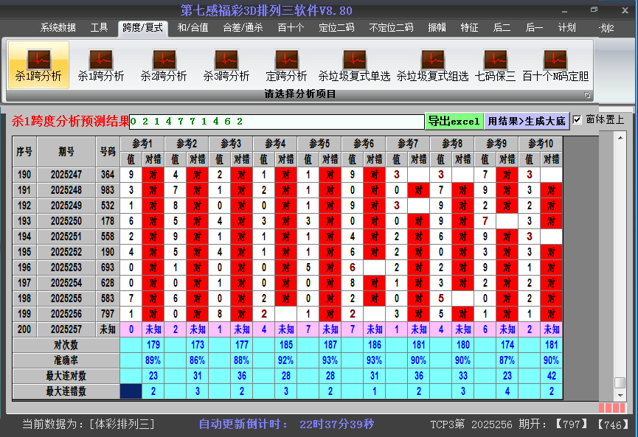
Task: Click the 导出excel button
Action: click(x=454, y=121)
